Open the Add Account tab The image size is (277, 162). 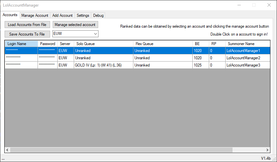pyautogui.click(x=62, y=15)
